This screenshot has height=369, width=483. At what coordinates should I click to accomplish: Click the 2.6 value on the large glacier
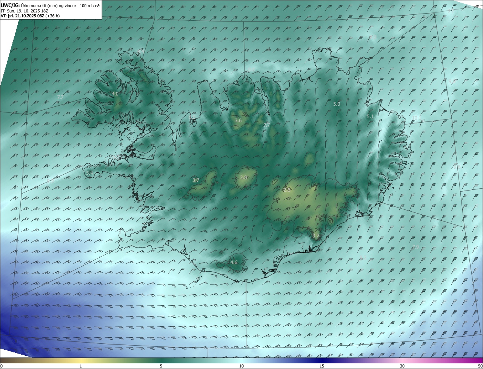(287, 190)
